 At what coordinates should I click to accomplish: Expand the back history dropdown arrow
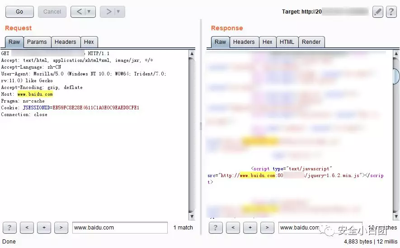click(x=89, y=12)
